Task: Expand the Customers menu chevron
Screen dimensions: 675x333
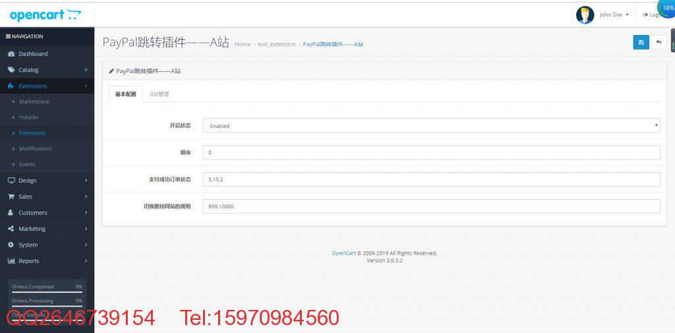Action: [86, 212]
